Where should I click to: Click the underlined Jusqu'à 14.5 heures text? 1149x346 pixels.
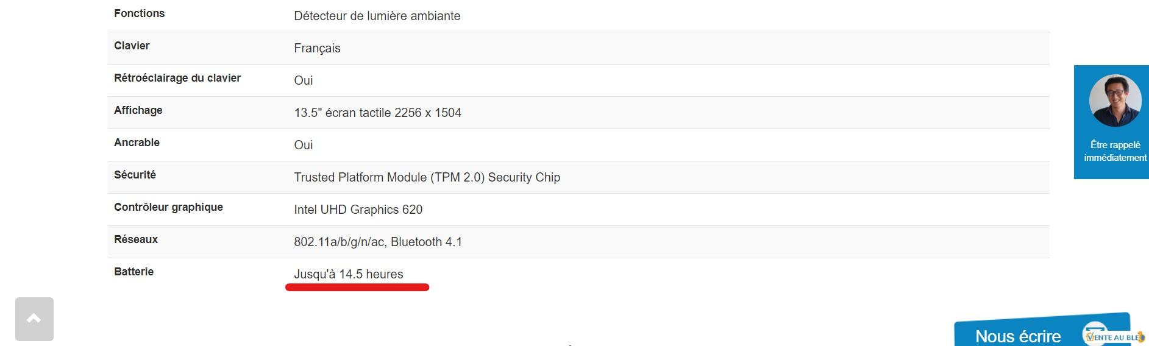click(349, 274)
